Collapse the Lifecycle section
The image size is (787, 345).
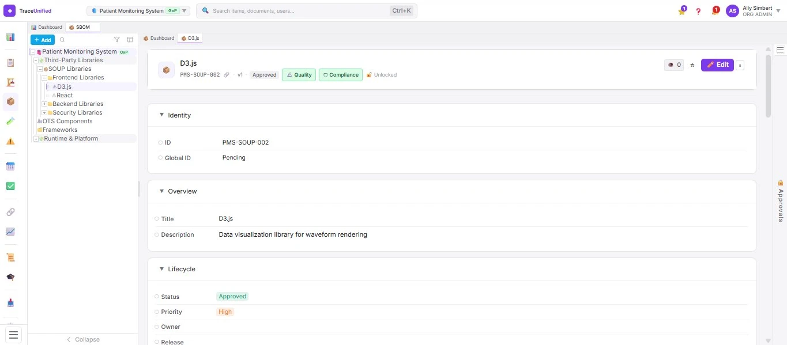[x=162, y=268]
